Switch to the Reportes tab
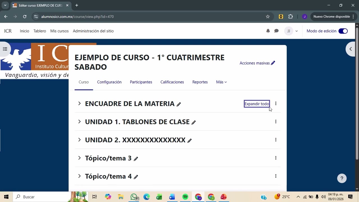The height and width of the screenshot is (202, 359). 200,82
